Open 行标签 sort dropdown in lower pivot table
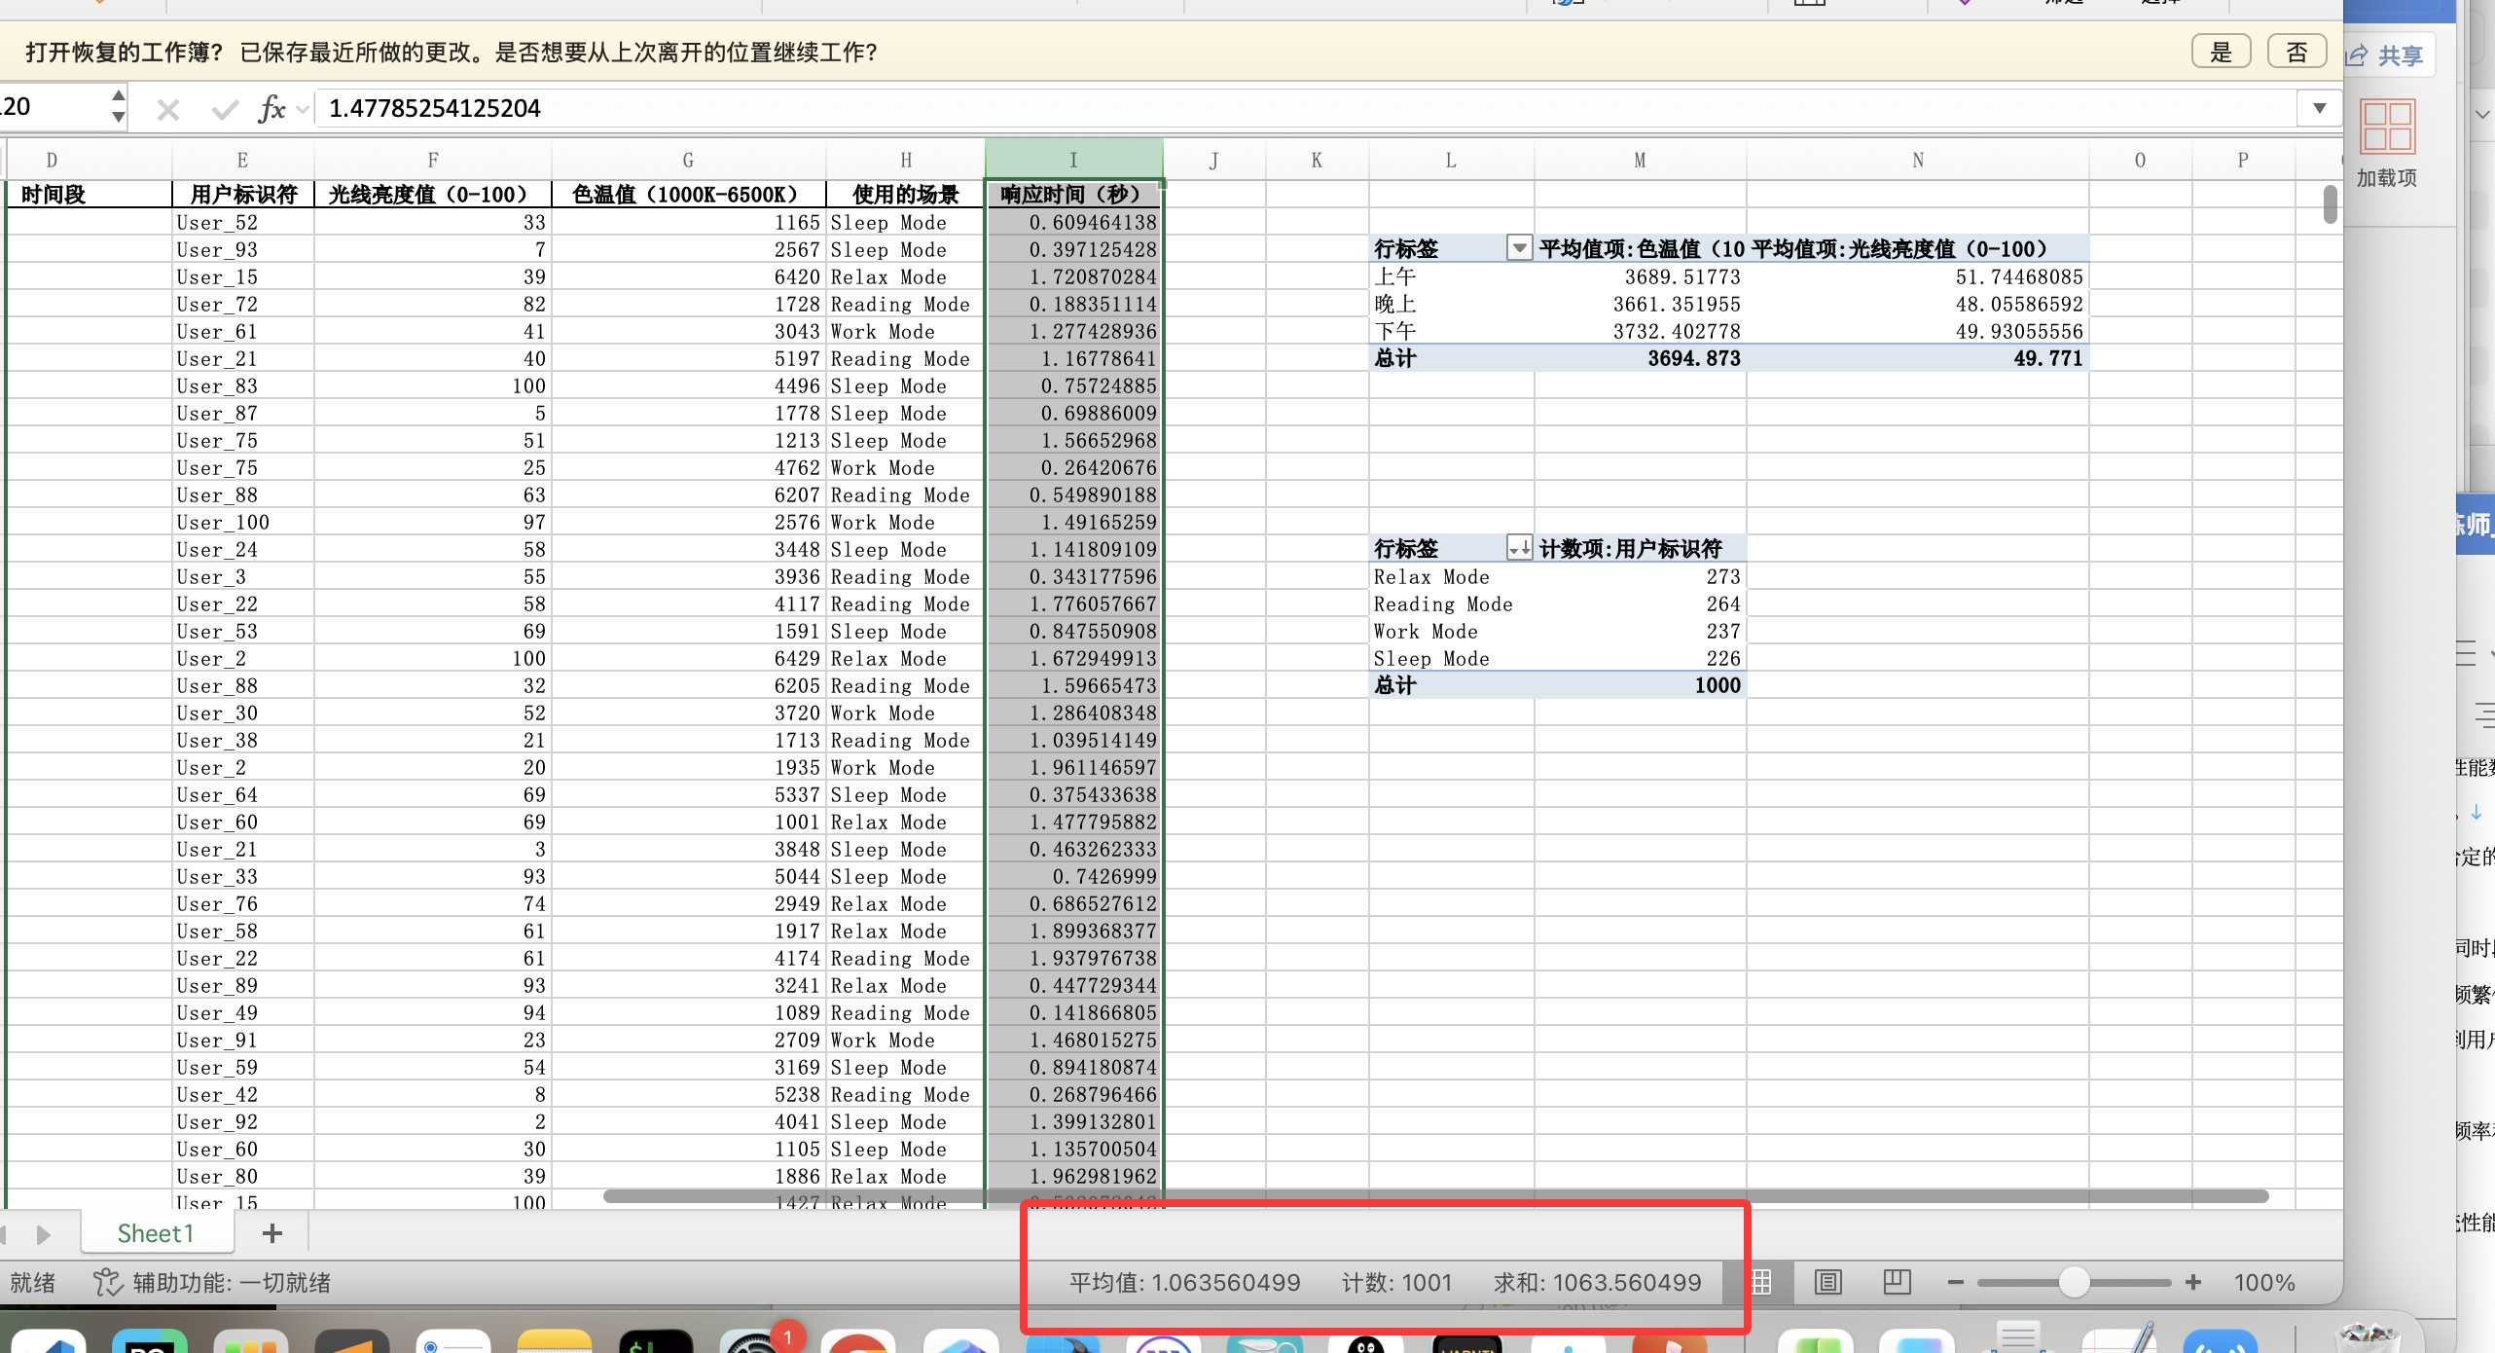This screenshot has height=1353, width=2495. pyautogui.click(x=1518, y=549)
